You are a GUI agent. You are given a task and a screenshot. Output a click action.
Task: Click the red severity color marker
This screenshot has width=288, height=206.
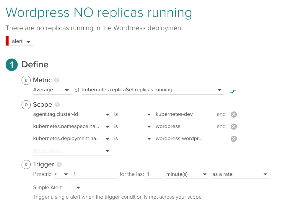tap(7, 41)
